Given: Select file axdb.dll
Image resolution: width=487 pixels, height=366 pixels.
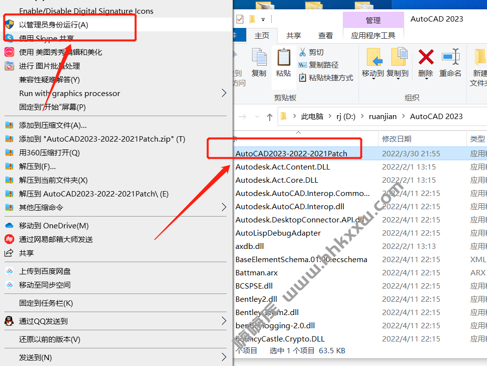Looking at the screenshot, I should pyautogui.click(x=250, y=246).
